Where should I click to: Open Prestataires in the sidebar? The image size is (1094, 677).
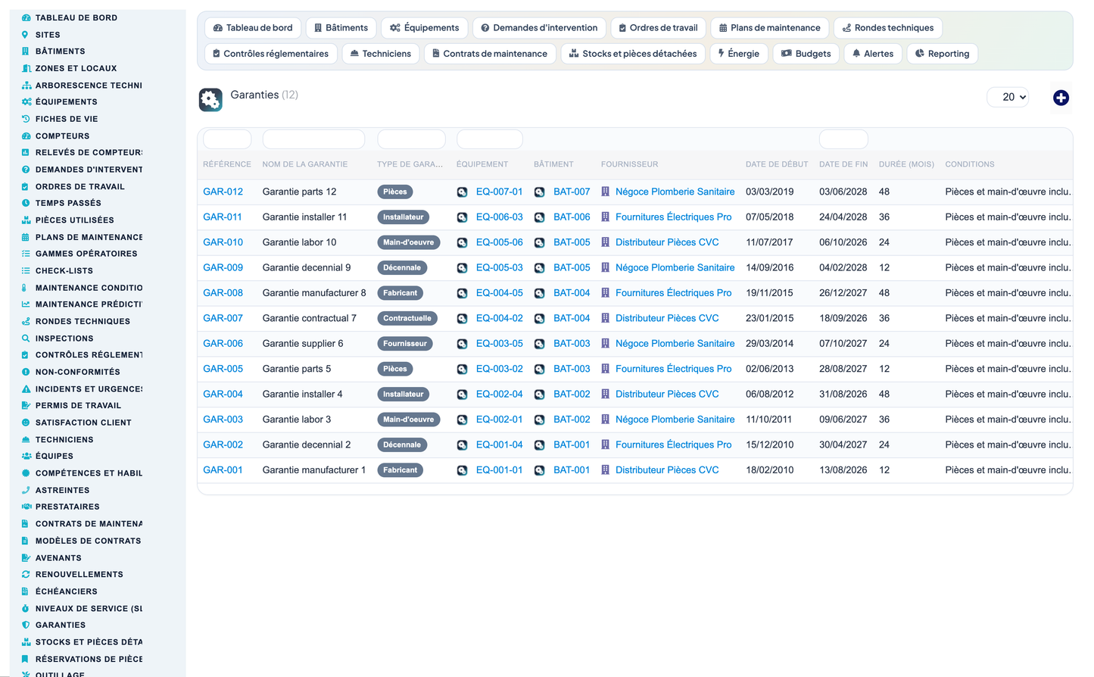pos(67,507)
